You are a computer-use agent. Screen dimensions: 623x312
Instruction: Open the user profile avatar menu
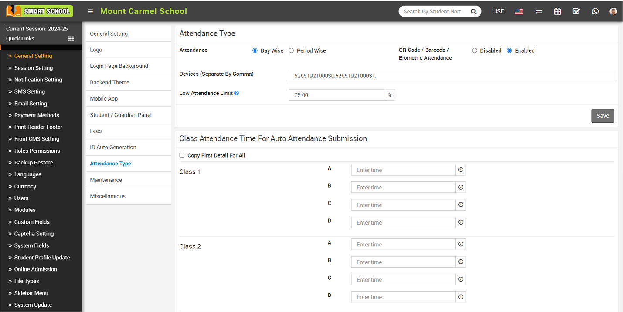[613, 12]
